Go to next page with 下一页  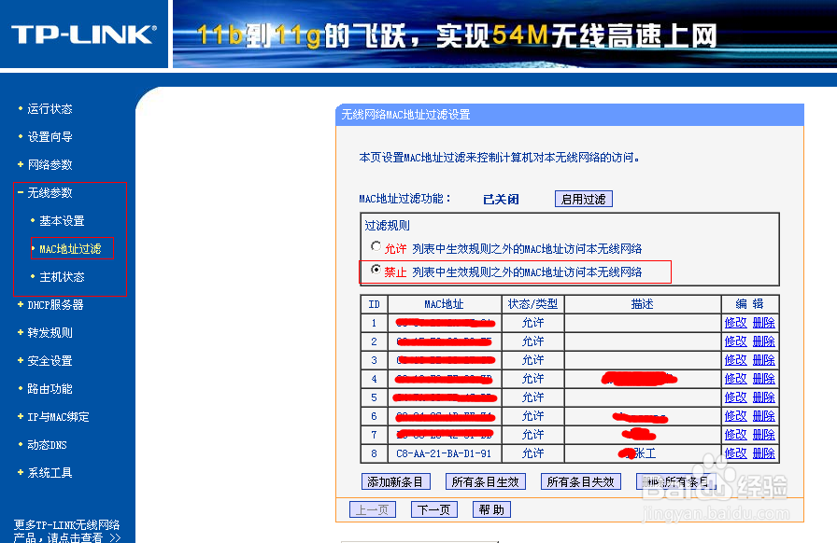click(x=433, y=509)
